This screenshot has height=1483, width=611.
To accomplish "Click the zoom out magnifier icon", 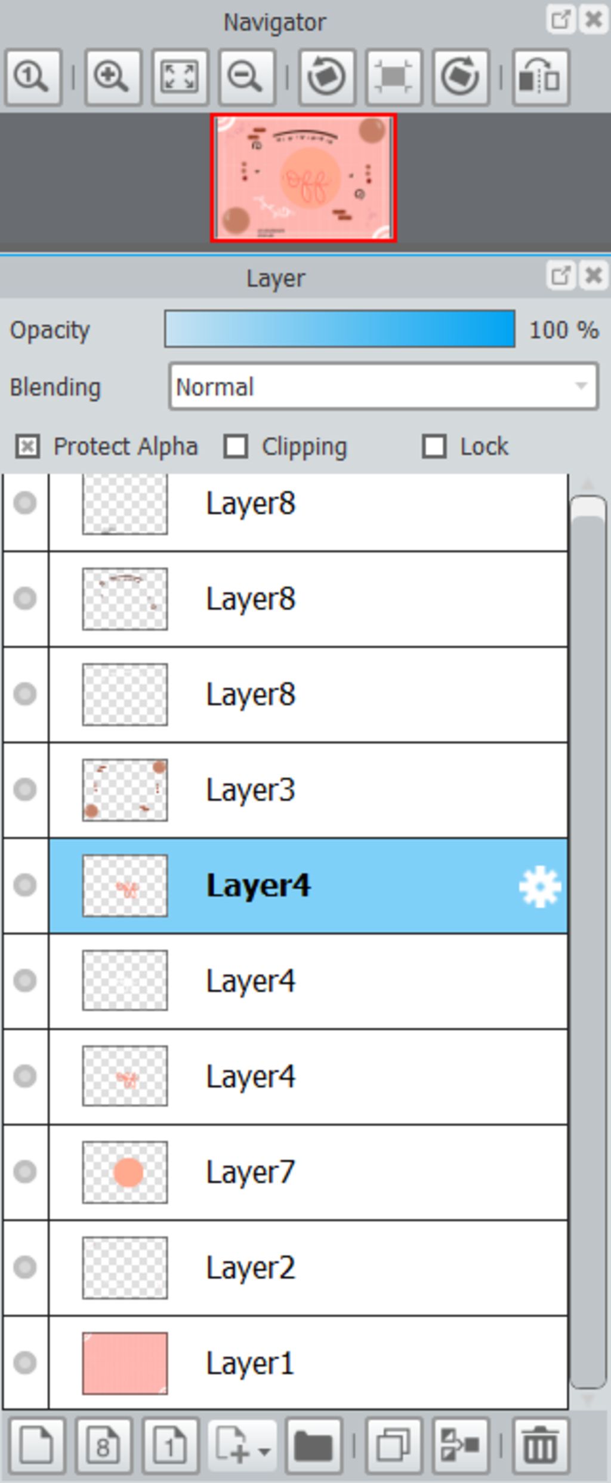I will [246, 78].
